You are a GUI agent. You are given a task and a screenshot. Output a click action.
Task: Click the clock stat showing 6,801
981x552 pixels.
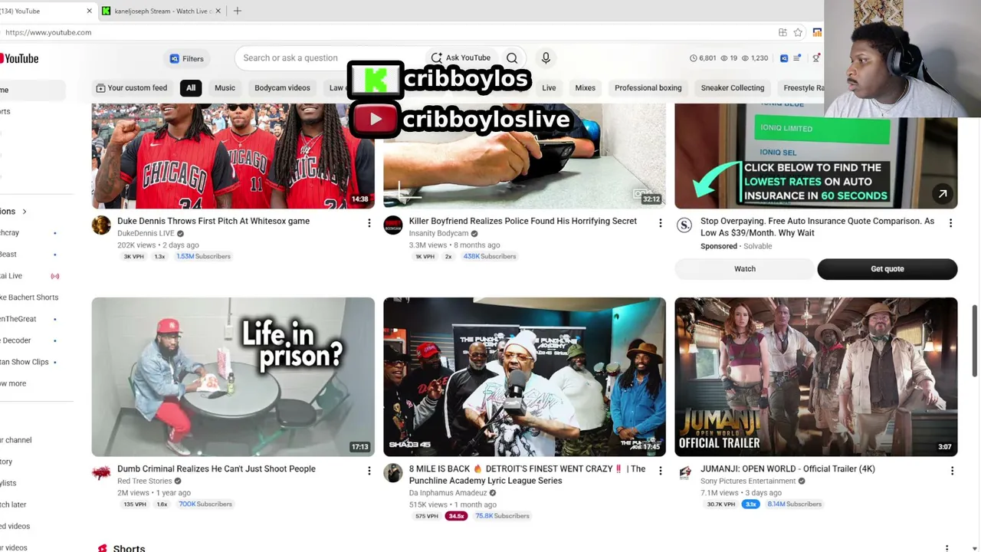703,58
